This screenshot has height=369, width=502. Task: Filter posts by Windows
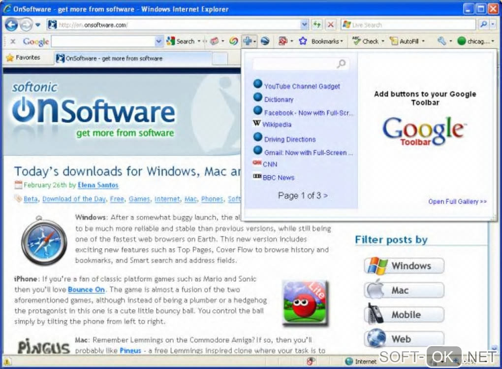click(x=405, y=266)
